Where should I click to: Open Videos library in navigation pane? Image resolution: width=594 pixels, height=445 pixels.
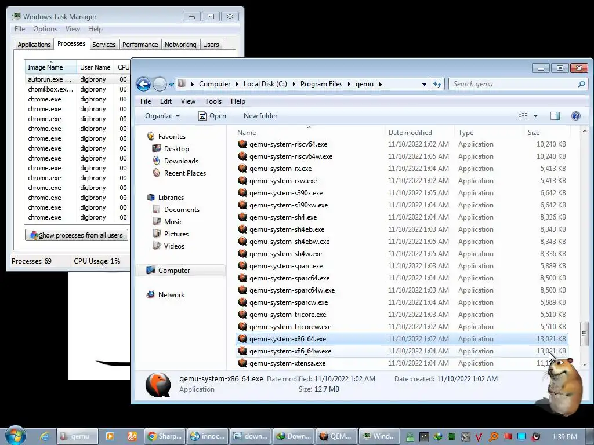point(174,246)
